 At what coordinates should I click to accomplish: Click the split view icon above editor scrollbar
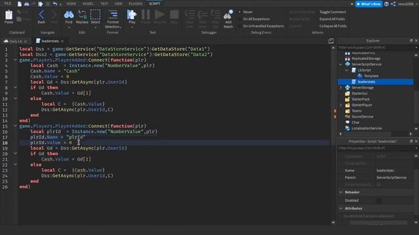tap(331, 40)
